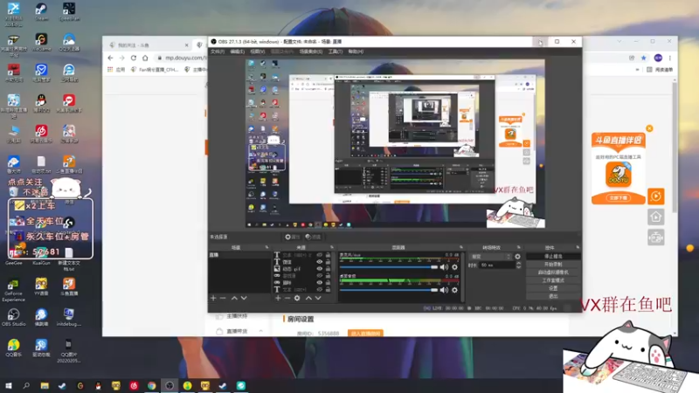Open 文件(F) menu in OBS
699x393 pixels.
(218, 52)
